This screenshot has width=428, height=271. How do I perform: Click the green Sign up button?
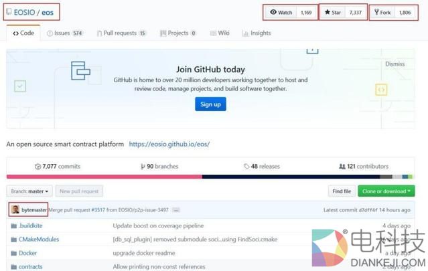coord(210,104)
